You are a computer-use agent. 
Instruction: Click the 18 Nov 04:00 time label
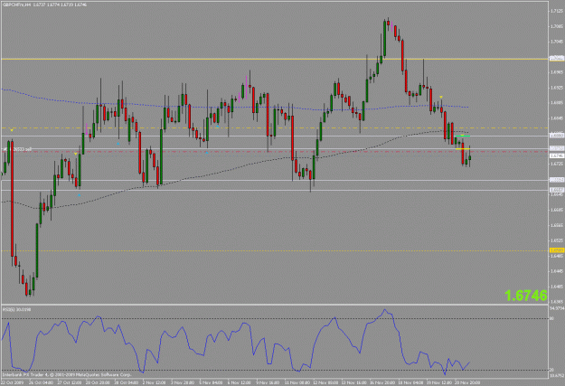coord(410,382)
